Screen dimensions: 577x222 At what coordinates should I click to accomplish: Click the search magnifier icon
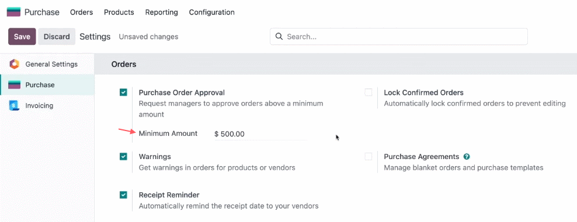point(279,36)
